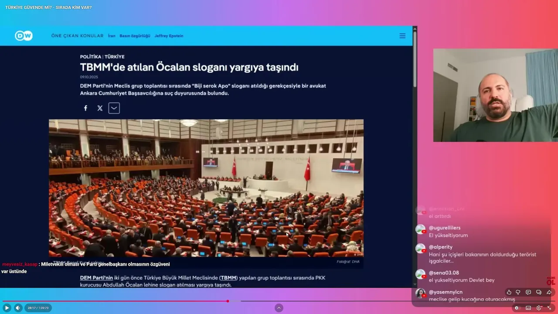Click chat username '@yasemnylcn'
Viewport: 558px width, 314px height.
pos(446,292)
